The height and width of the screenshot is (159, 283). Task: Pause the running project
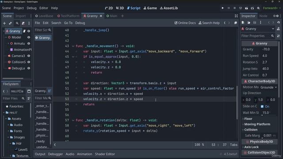point(229,8)
